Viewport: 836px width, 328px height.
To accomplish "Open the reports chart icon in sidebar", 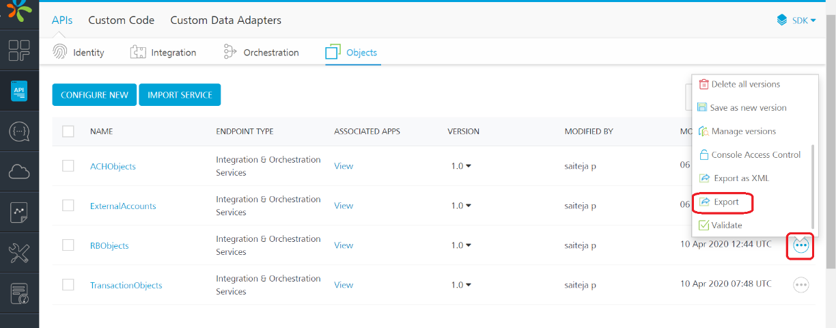I will (19, 213).
